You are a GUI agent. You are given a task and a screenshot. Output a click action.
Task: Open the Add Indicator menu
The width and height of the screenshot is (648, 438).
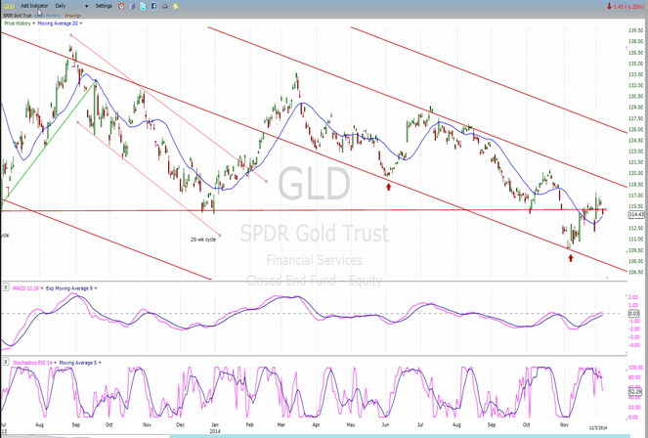tap(34, 6)
